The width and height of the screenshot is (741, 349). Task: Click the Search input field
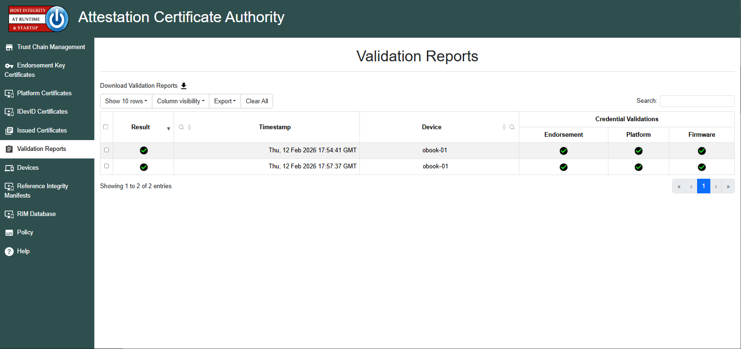click(697, 101)
